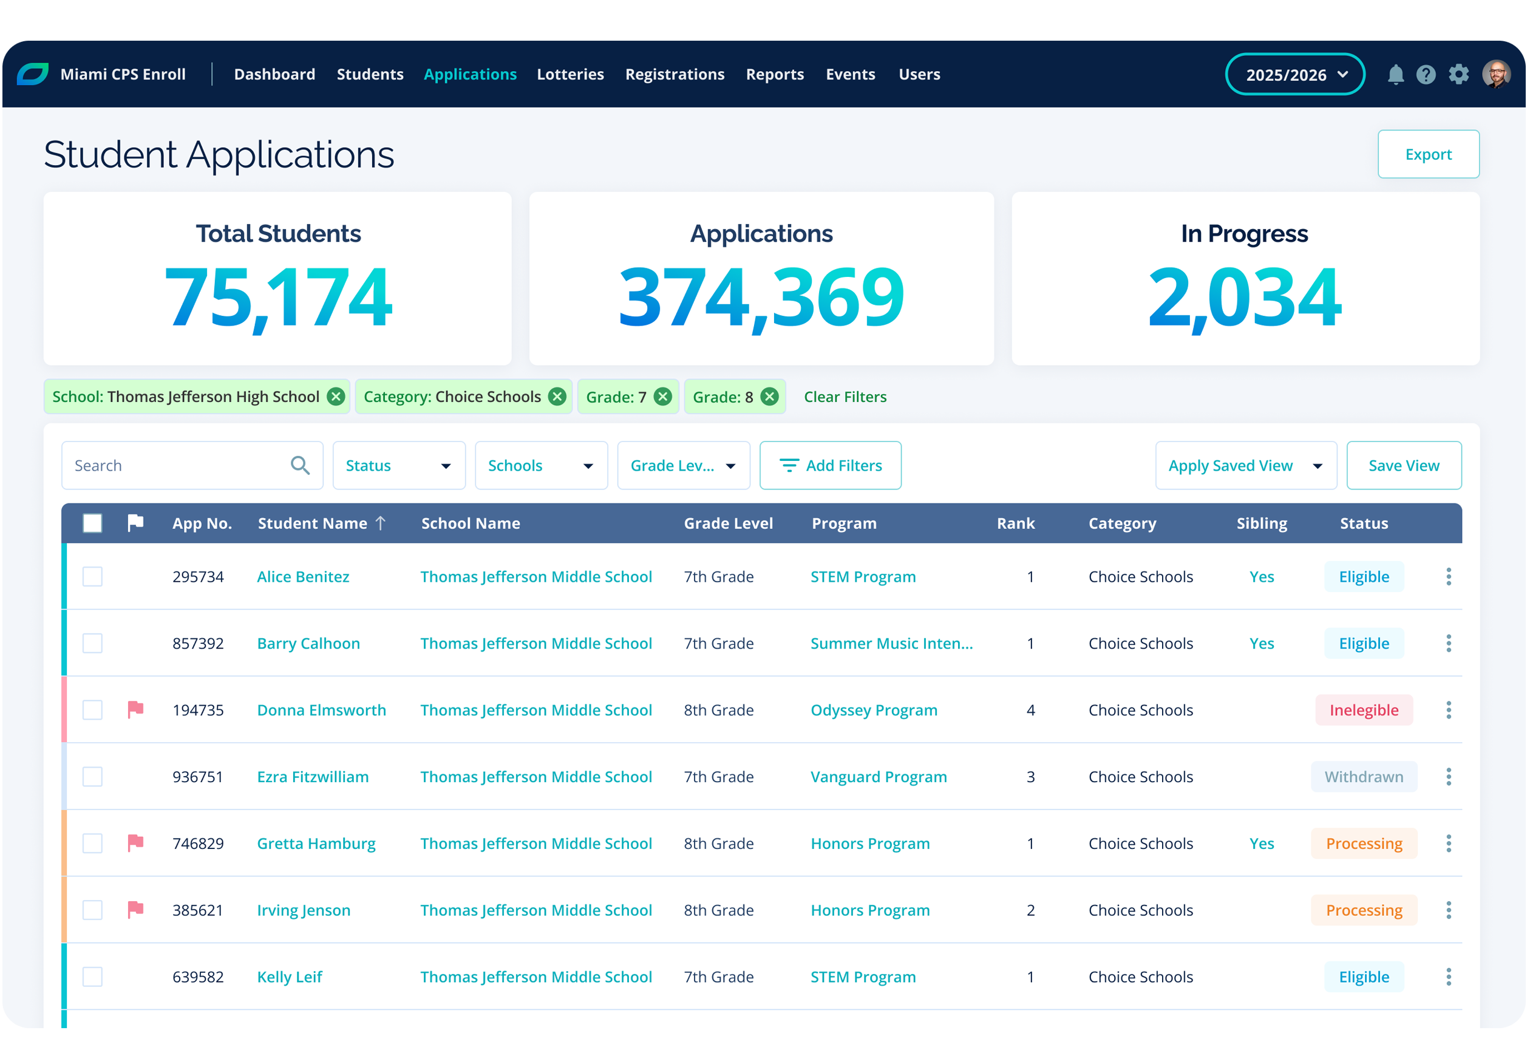Go to the Lotteries nav tab
This screenshot has height=1064, width=1530.
(569, 74)
